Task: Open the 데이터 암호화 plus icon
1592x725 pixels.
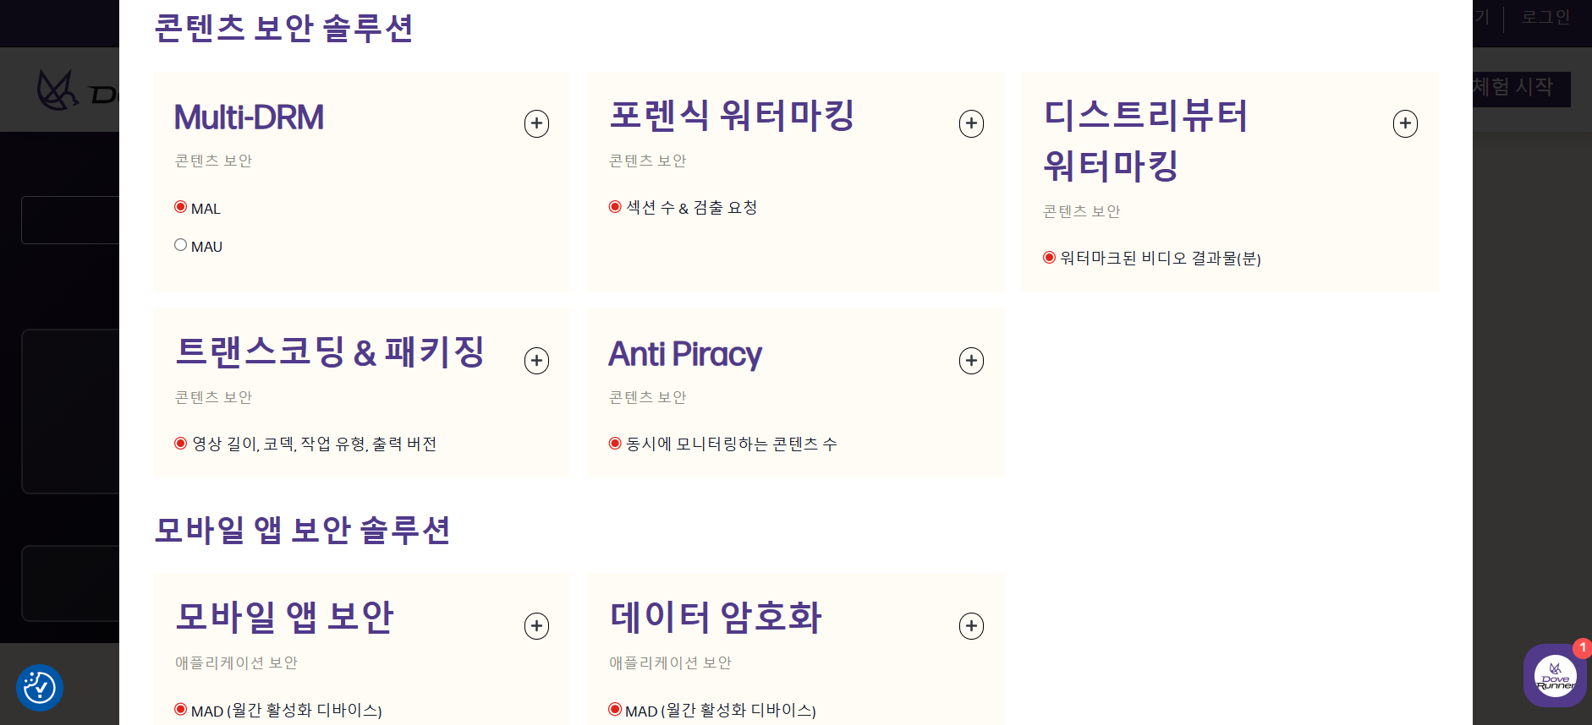Action: click(971, 626)
